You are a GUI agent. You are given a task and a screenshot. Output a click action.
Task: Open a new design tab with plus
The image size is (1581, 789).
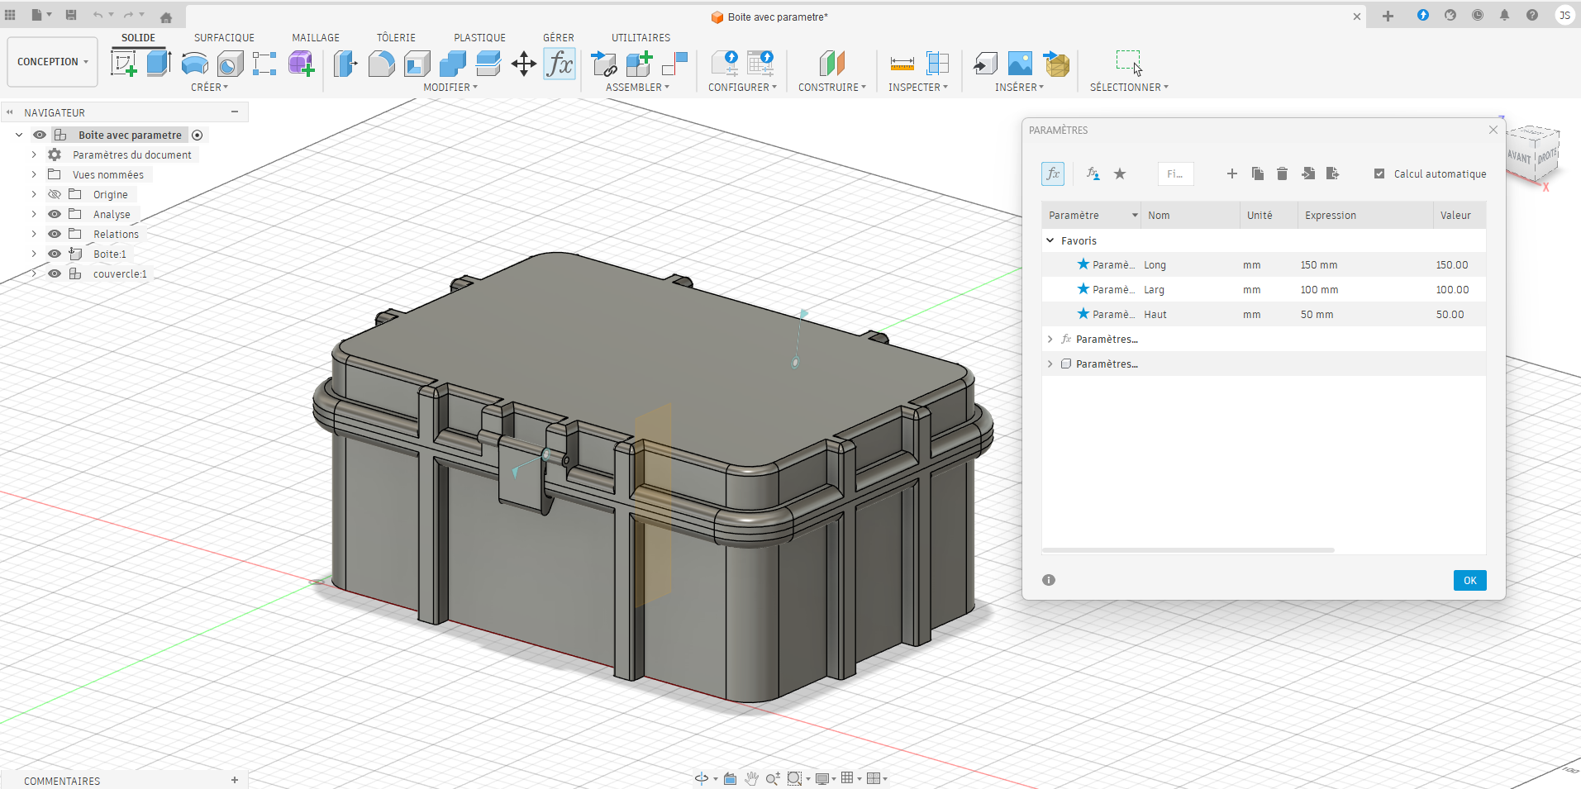1388,16
